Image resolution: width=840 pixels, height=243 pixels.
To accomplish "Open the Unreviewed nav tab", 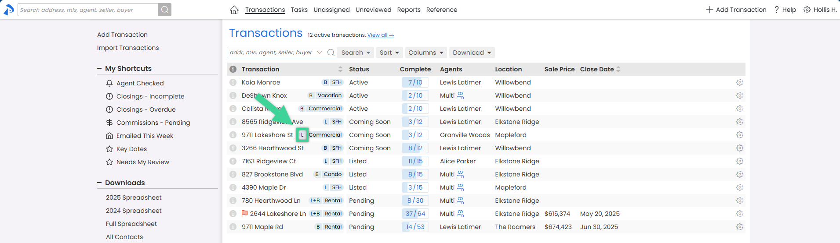I will tap(374, 10).
